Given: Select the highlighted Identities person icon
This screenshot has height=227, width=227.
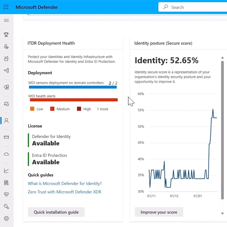Looking at the screenshot, I should tap(7, 120).
